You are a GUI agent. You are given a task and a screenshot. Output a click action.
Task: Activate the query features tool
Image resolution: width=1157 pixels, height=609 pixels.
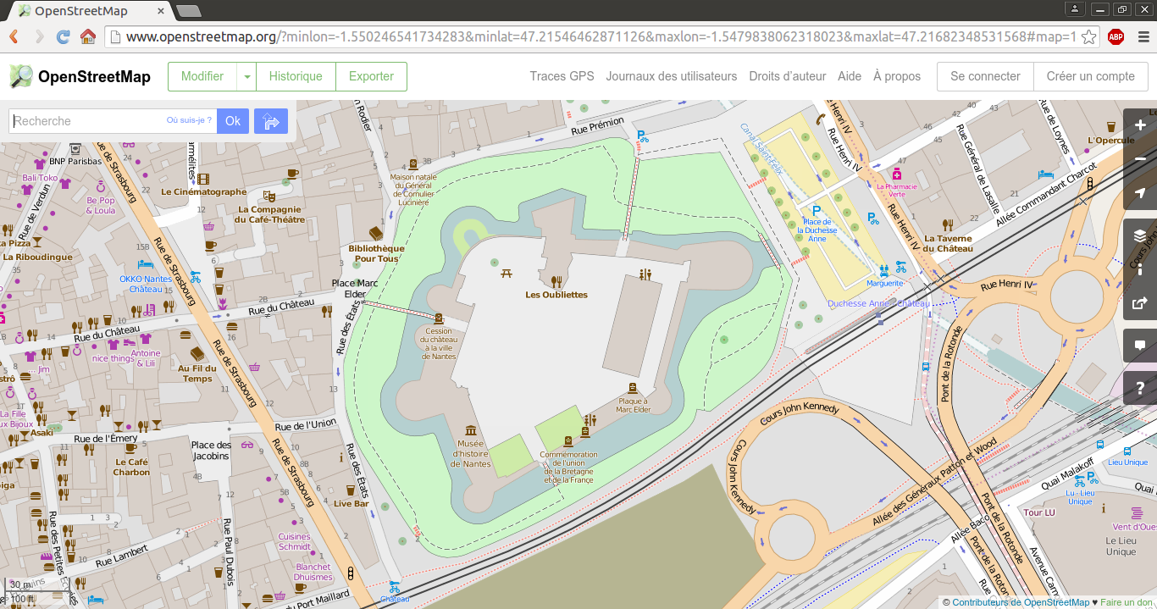point(1140,388)
